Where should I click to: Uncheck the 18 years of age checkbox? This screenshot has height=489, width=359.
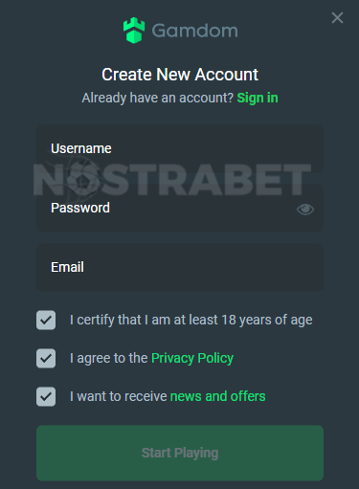(46, 320)
